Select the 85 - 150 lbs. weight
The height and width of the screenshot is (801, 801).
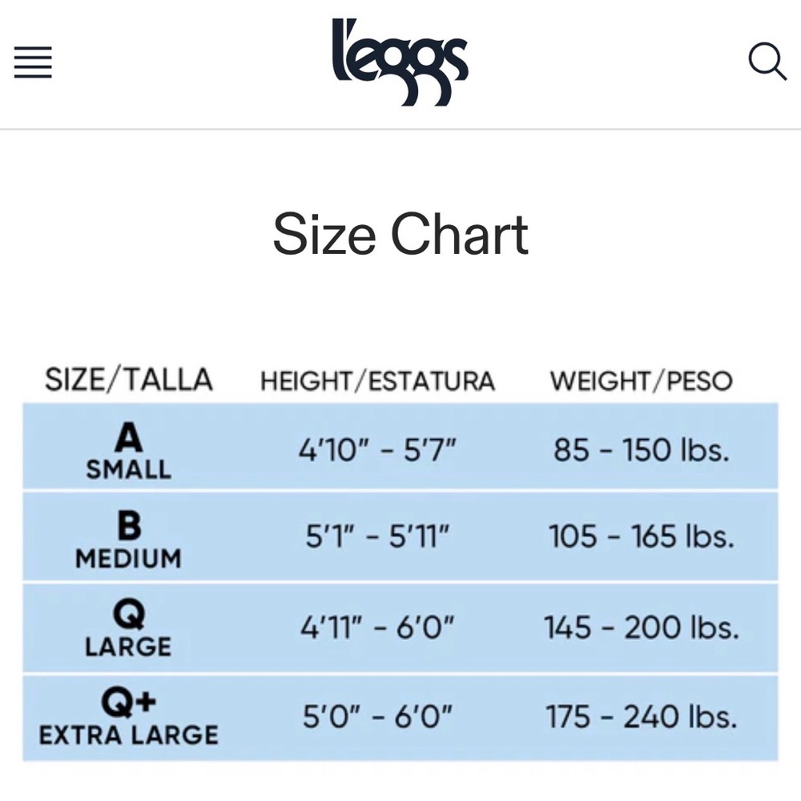point(641,450)
